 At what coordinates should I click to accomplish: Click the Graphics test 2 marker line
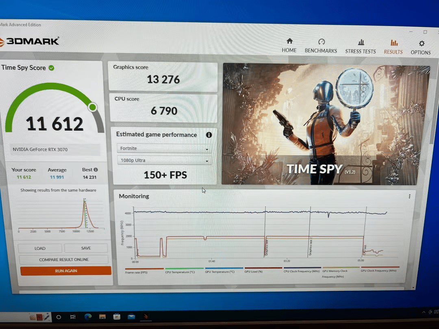(310, 232)
